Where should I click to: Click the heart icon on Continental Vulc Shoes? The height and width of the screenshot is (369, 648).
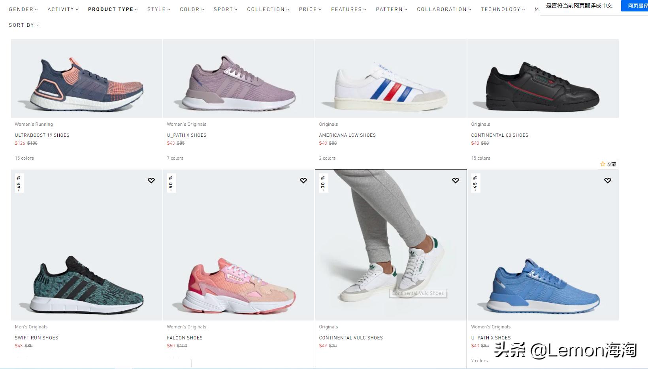tap(455, 180)
